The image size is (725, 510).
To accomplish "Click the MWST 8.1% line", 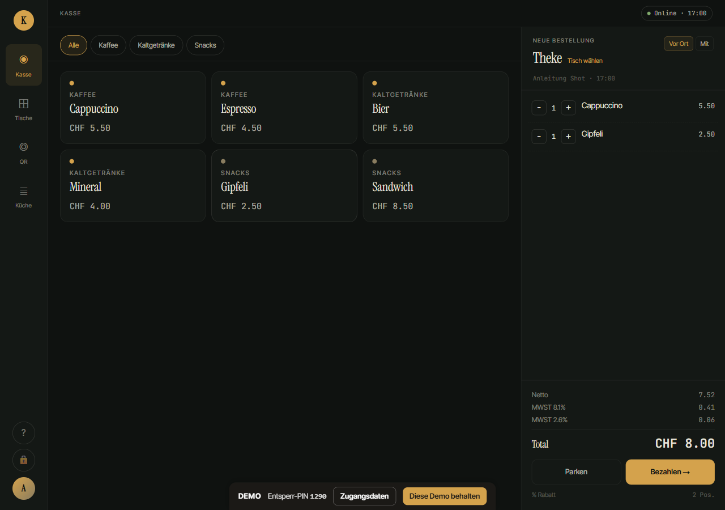I will [x=623, y=407].
